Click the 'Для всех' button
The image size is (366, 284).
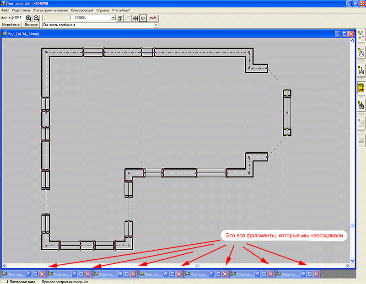click(x=31, y=25)
